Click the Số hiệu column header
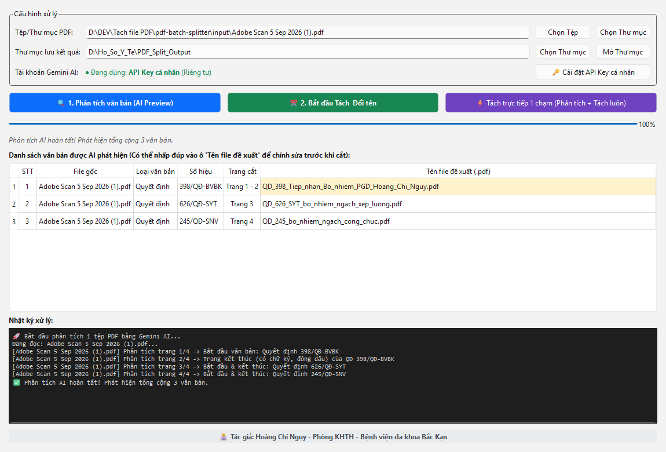The height and width of the screenshot is (452, 666). coord(200,171)
